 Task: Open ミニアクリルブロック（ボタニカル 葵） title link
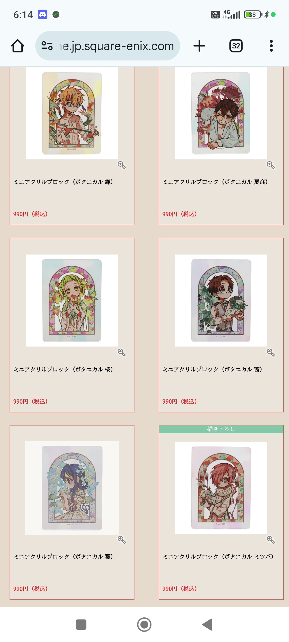pos(63,557)
